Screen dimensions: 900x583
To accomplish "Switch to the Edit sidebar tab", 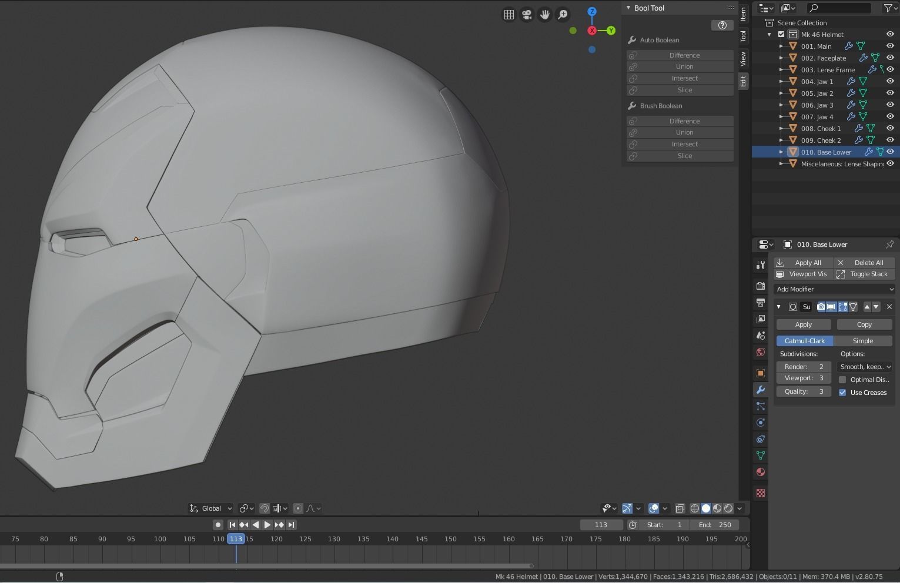I will point(743,82).
